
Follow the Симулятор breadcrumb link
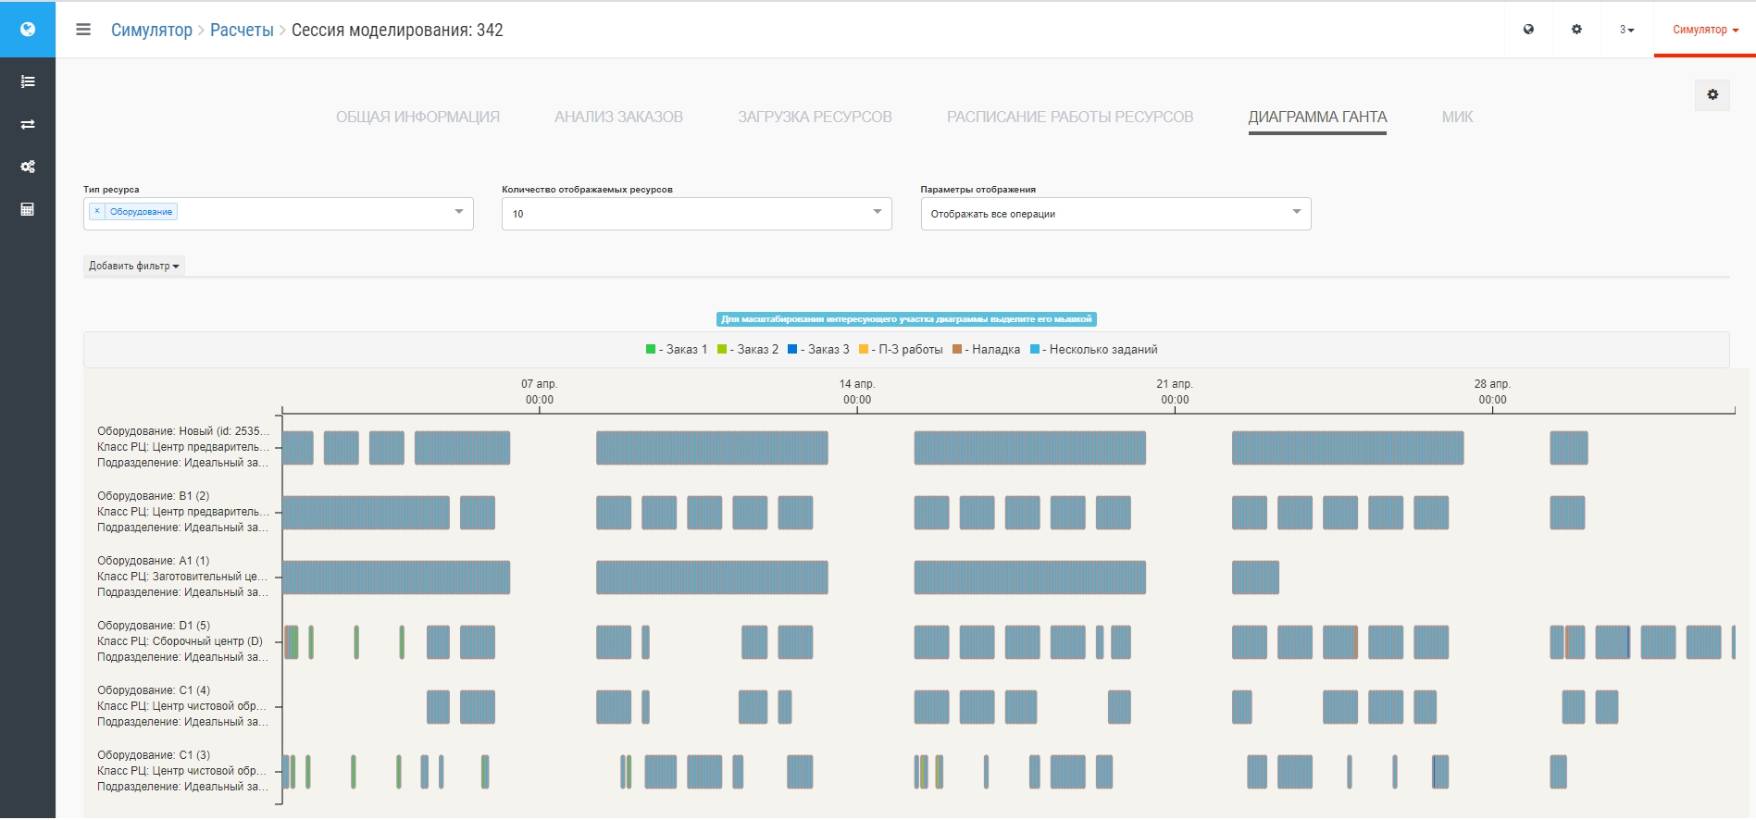(152, 30)
